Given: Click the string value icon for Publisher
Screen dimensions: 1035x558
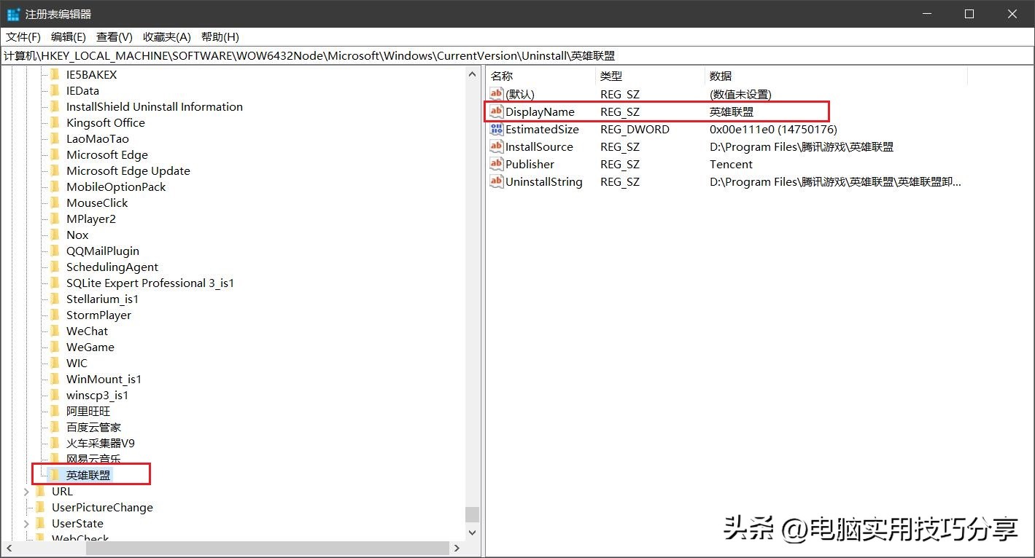Looking at the screenshot, I should pyautogui.click(x=497, y=164).
